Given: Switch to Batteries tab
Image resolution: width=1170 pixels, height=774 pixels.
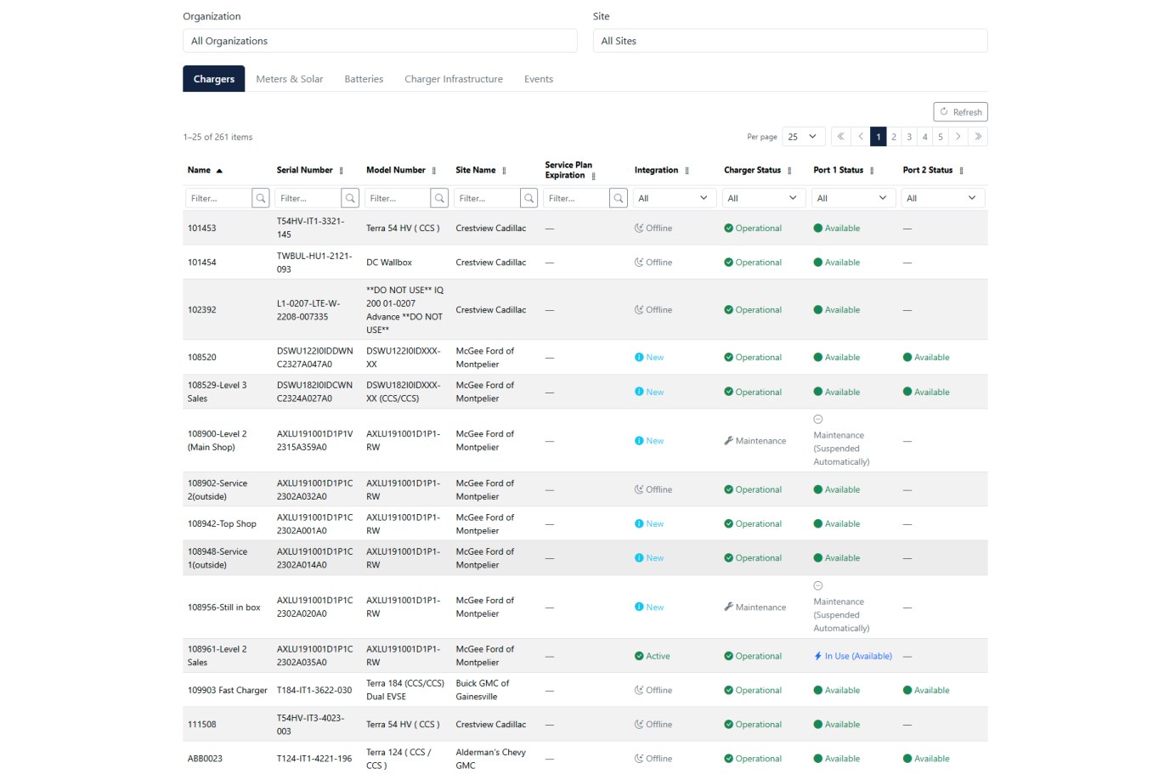Looking at the screenshot, I should click(x=364, y=79).
